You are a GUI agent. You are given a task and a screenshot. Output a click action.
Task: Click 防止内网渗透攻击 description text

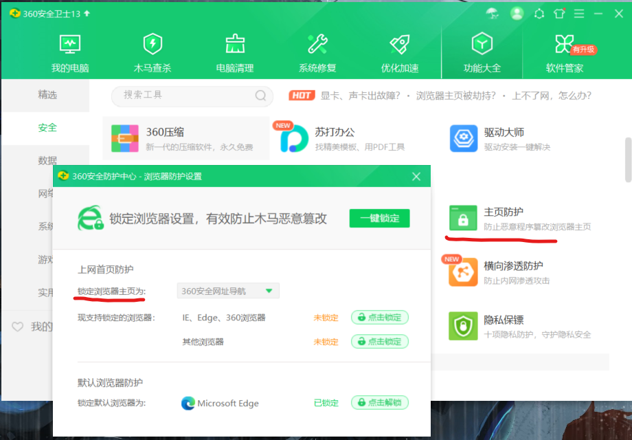click(x=517, y=280)
